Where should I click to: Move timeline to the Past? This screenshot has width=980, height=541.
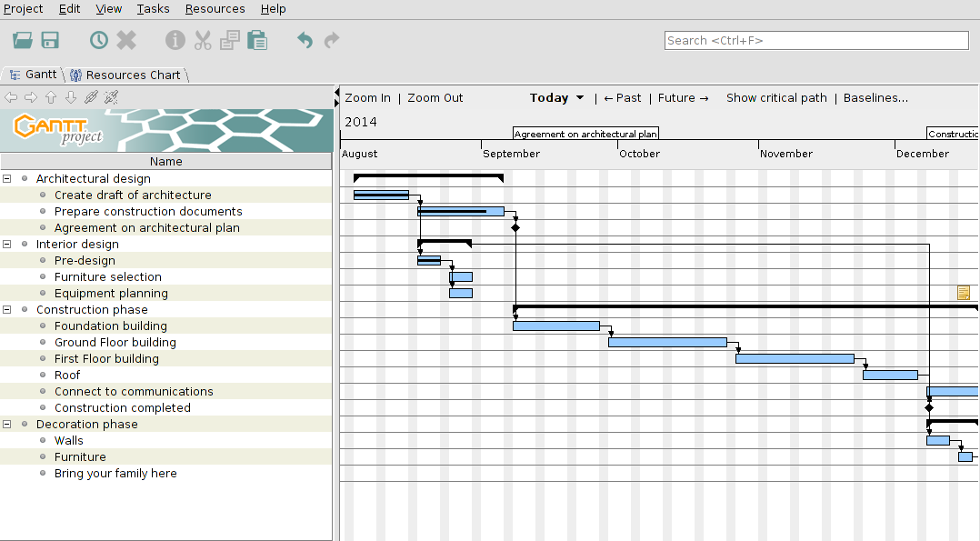tap(623, 97)
